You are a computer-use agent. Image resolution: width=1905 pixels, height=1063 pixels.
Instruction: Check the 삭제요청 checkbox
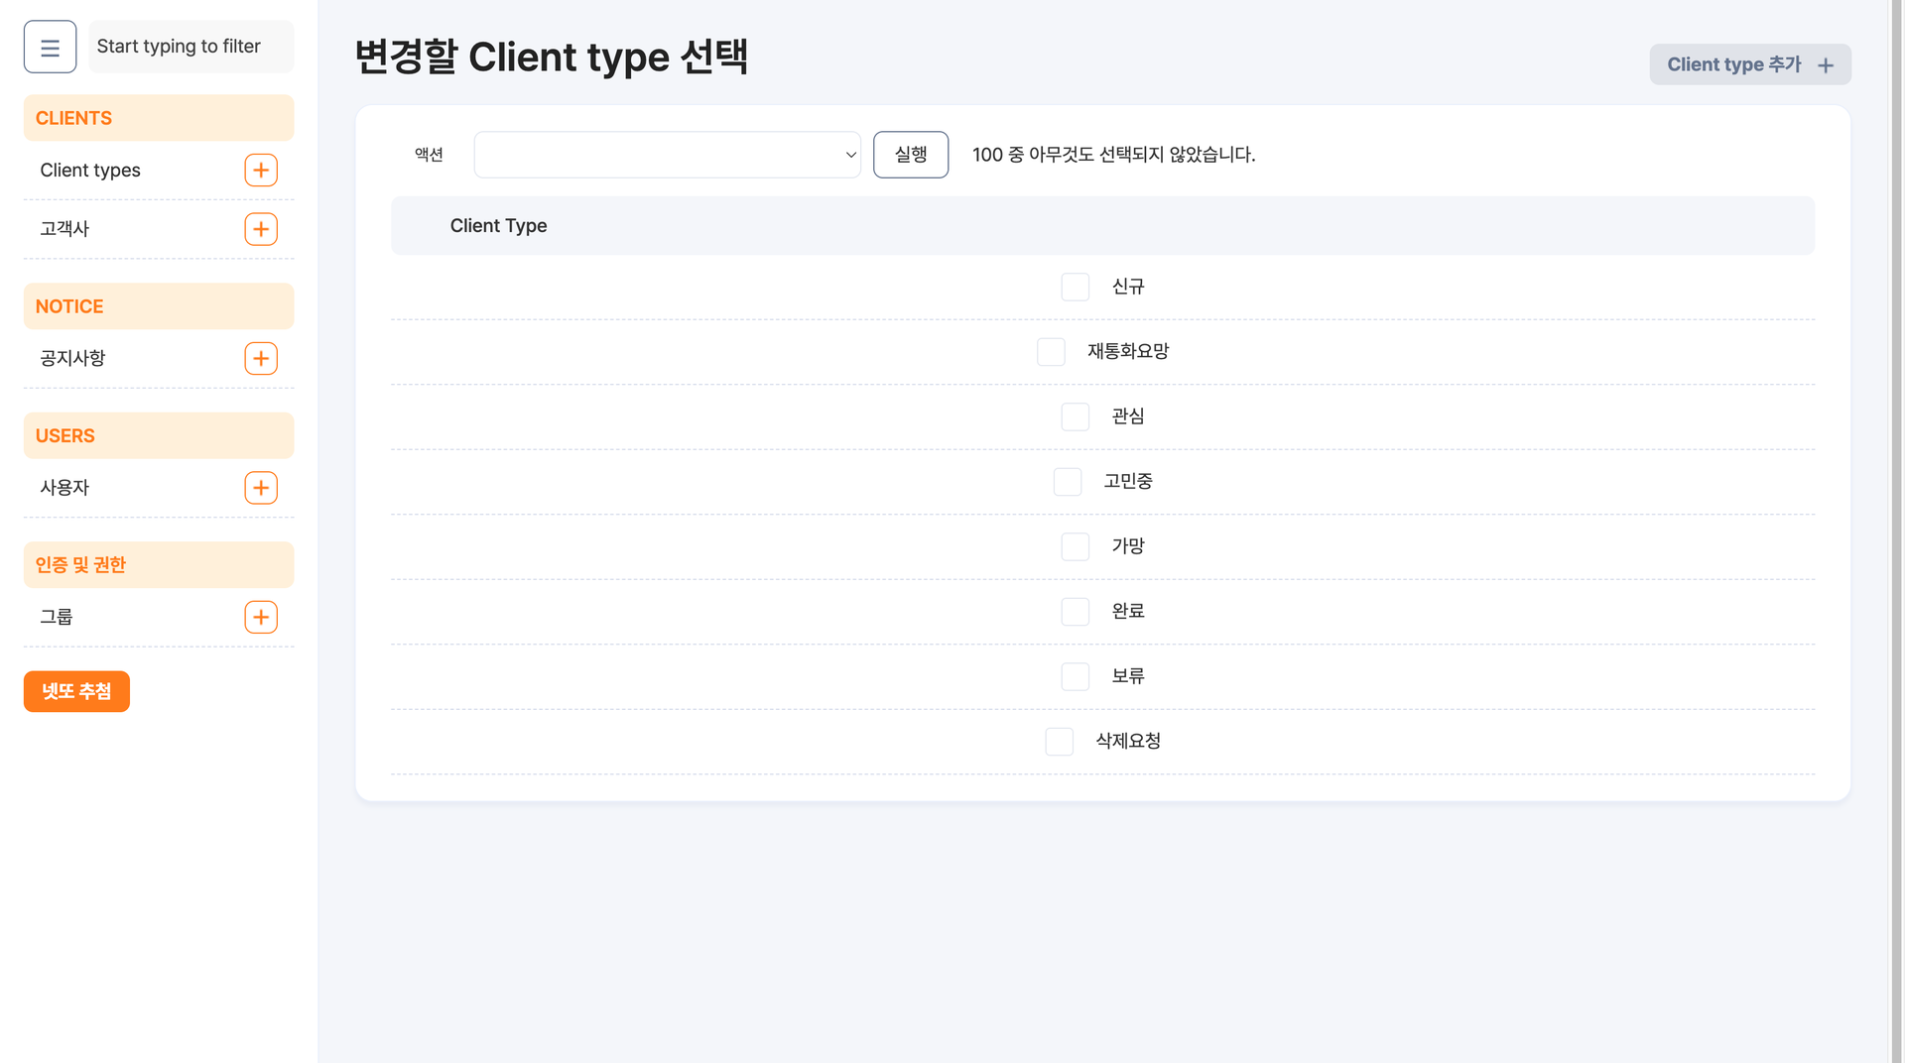coord(1060,742)
